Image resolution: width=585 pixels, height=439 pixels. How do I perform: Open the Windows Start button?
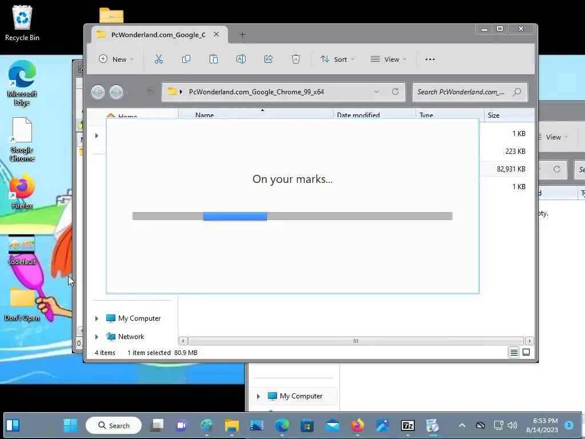(x=70, y=425)
